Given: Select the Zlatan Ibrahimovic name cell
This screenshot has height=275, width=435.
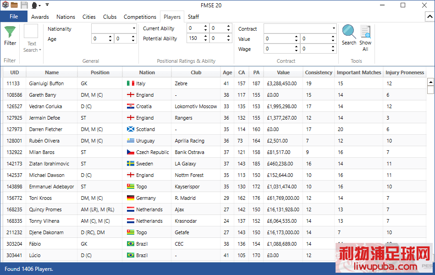Looking at the screenshot, I should click(52, 164).
